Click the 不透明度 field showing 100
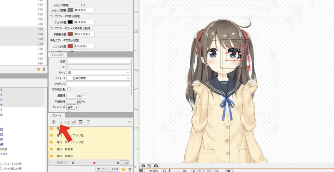The width and height of the screenshot is (334, 172). click(x=74, y=101)
